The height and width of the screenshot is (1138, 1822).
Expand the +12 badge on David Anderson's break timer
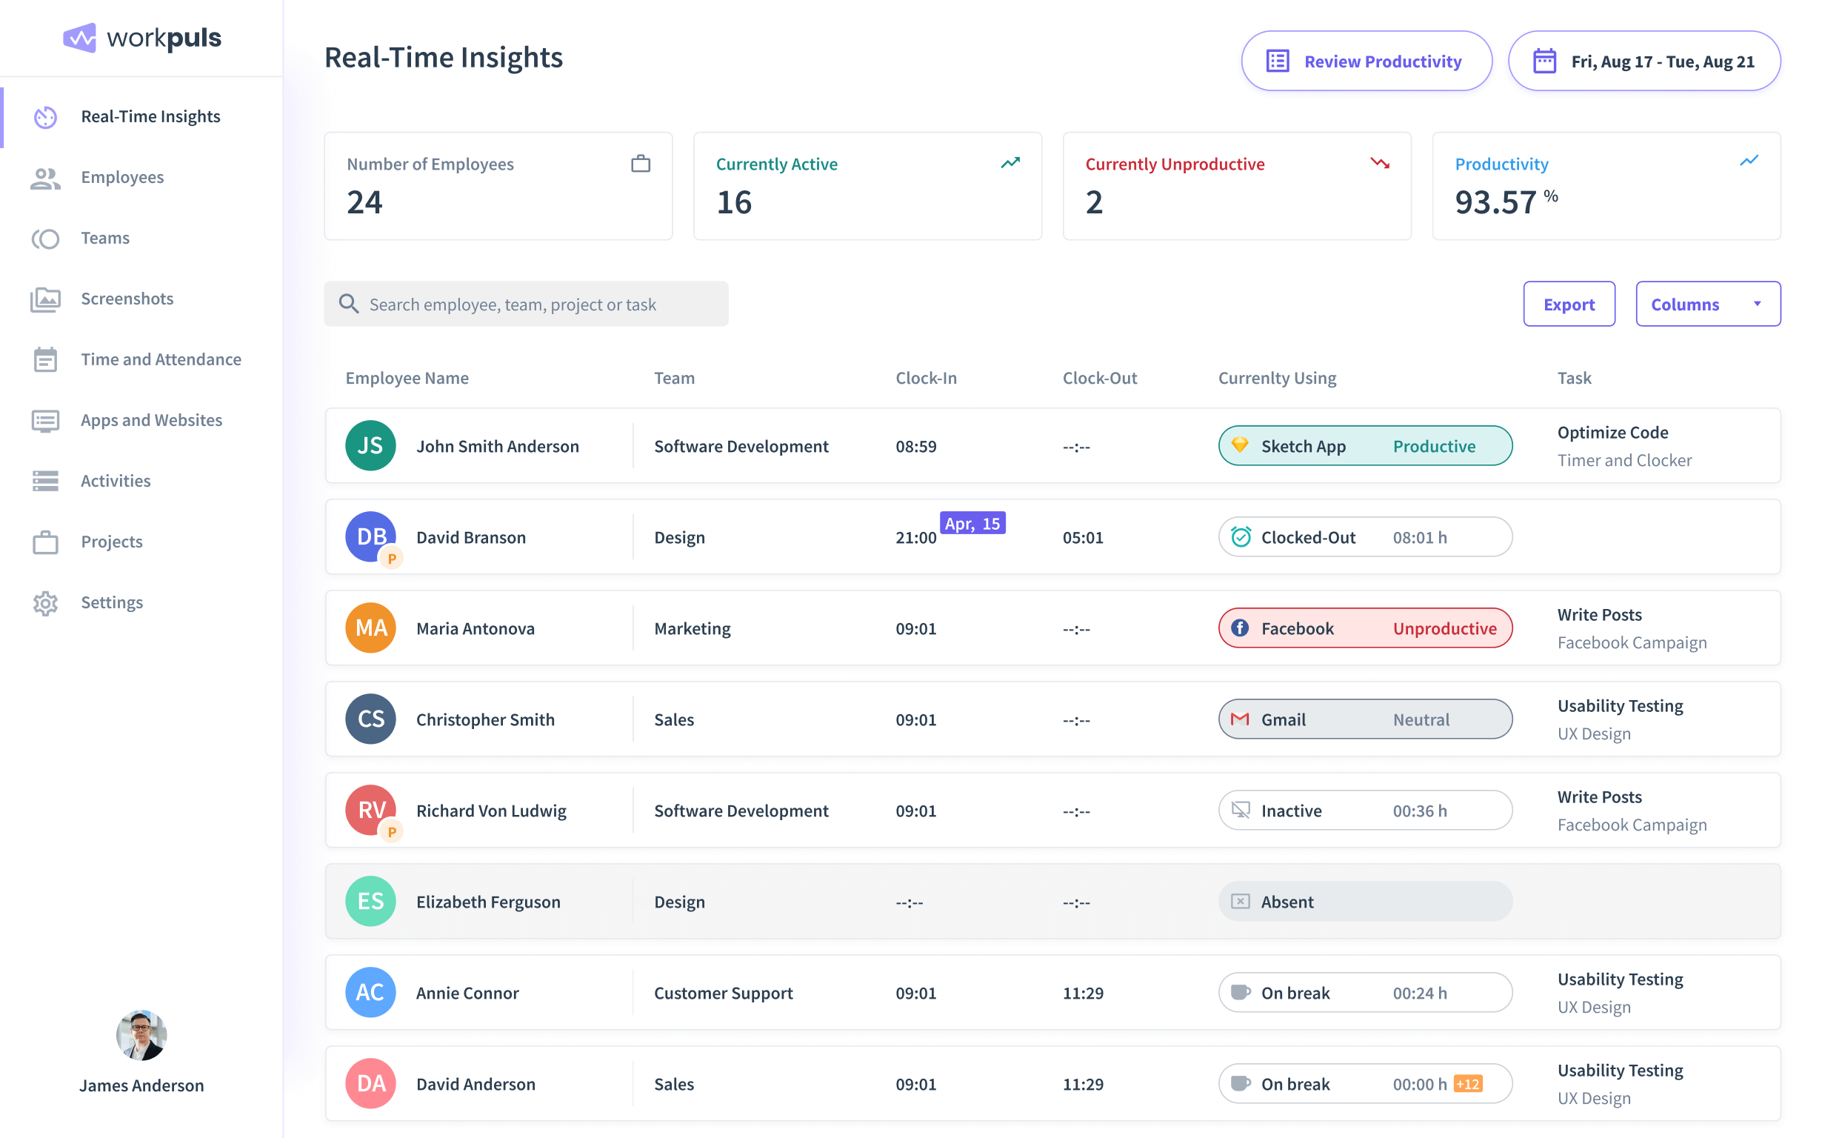(1468, 1084)
